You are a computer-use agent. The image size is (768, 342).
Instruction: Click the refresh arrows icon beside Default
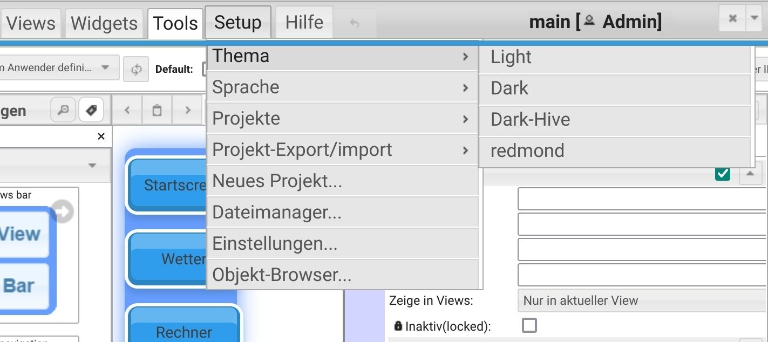point(136,69)
